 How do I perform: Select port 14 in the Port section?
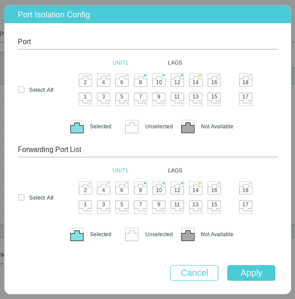click(x=196, y=80)
